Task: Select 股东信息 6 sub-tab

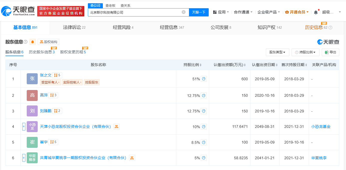Action: (14, 52)
